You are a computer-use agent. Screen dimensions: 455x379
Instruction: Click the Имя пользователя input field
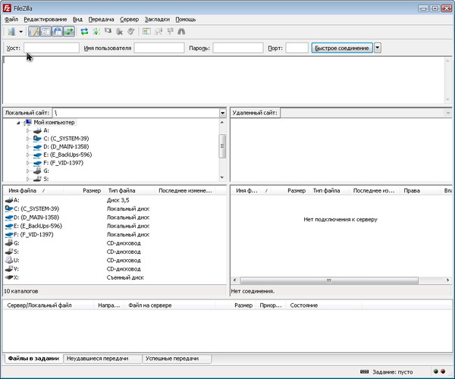(x=159, y=48)
